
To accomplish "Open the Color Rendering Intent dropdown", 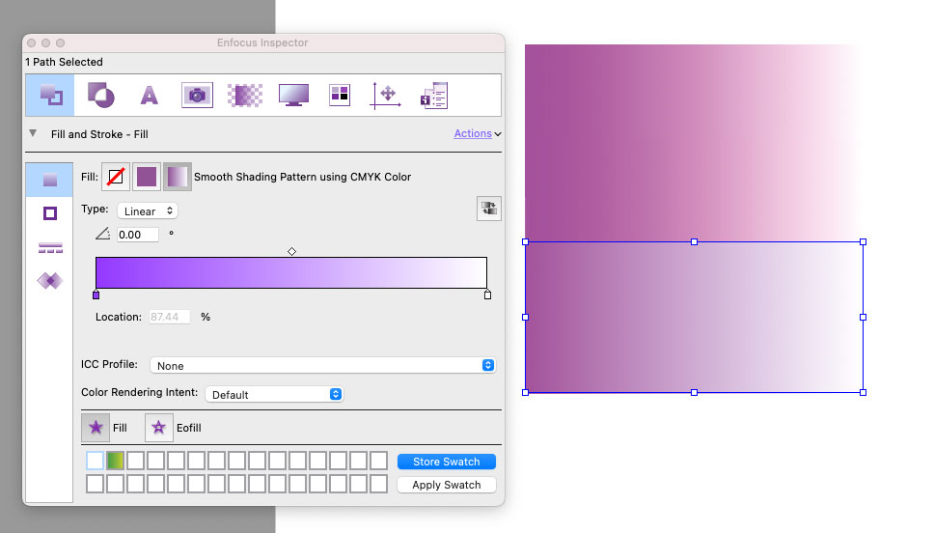I will (x=274, y=394).
